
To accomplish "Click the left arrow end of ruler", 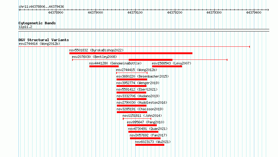I will (19, 10).
